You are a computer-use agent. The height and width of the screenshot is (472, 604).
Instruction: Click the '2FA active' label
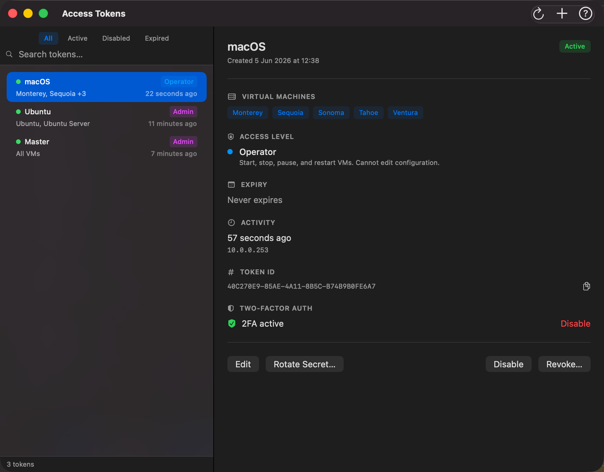(263, 324)
